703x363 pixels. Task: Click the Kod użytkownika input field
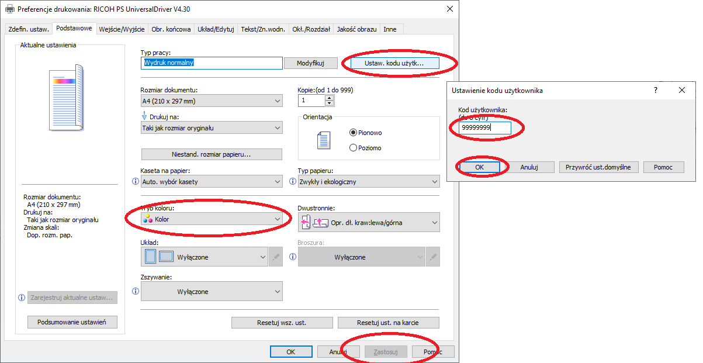pyautogui.click(x=484, y=127)
